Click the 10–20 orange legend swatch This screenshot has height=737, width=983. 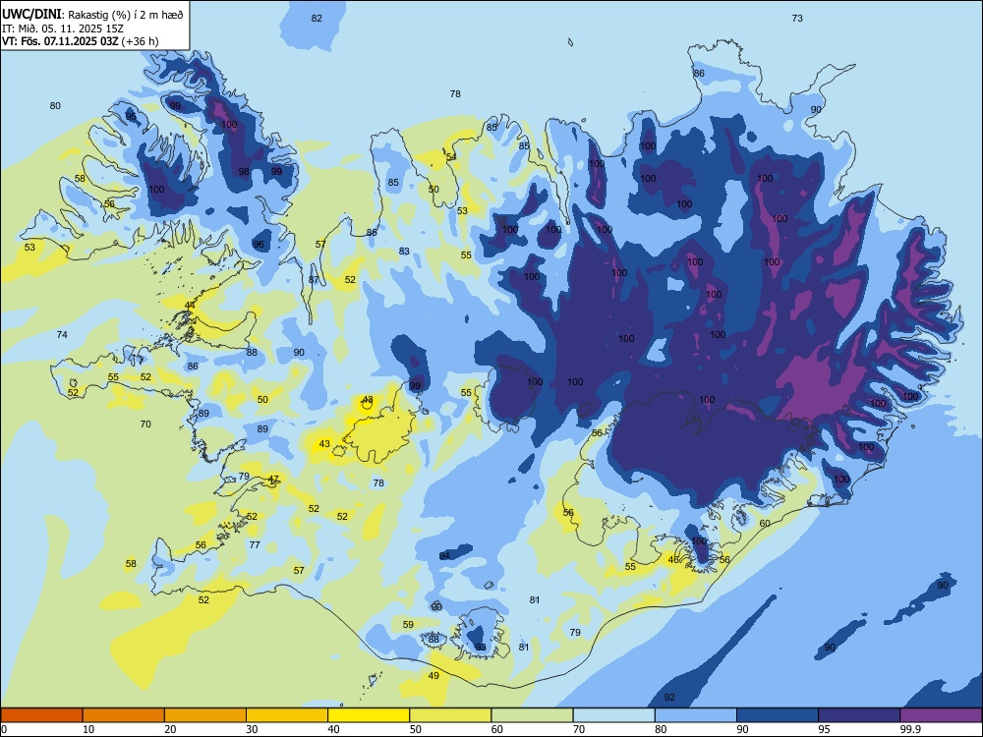click(x=124, y=715)
